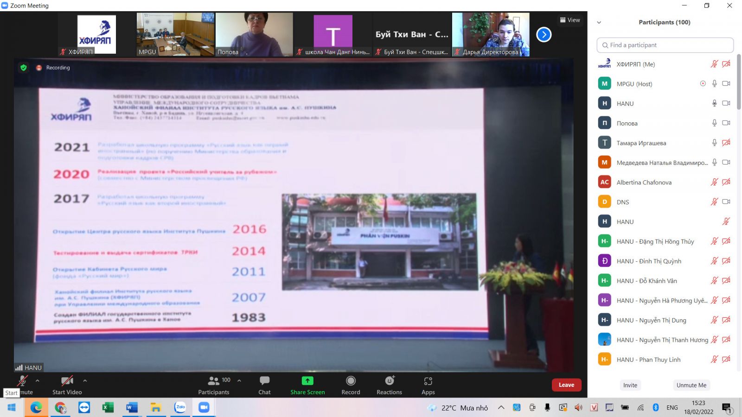Click the Recording status indicator
The height and width of the screenshot is (417, 742).
(53, 68)
